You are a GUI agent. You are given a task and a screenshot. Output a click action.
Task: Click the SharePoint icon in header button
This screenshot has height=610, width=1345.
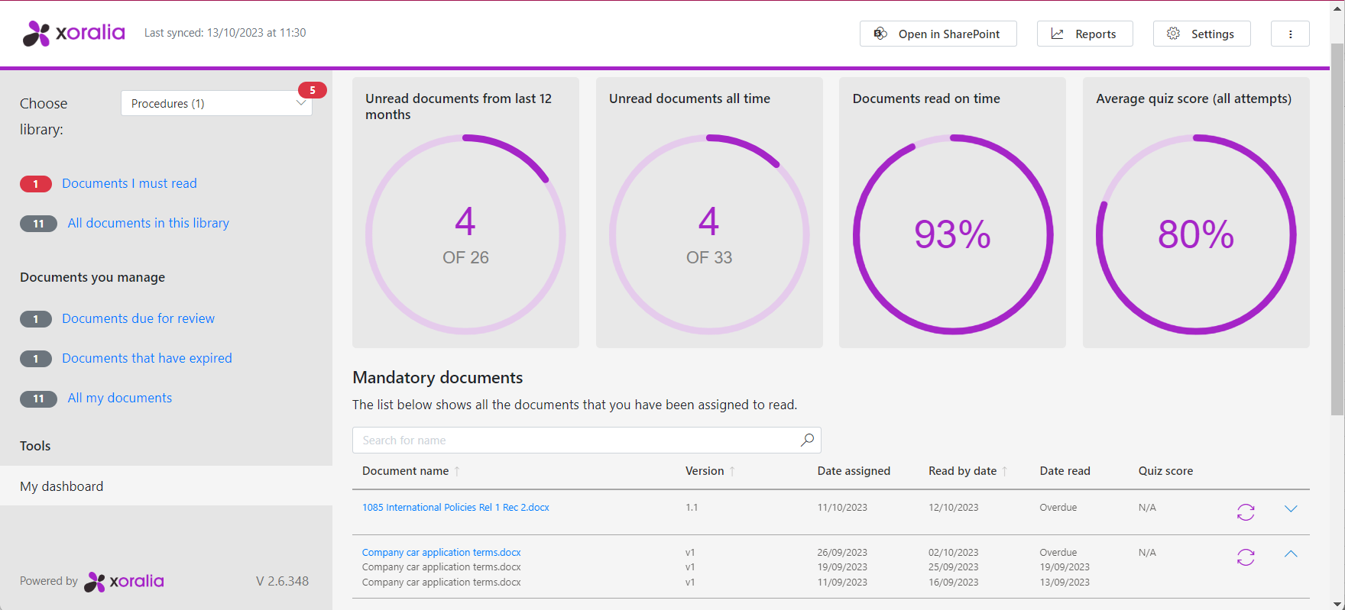click(x=880, y=34)
